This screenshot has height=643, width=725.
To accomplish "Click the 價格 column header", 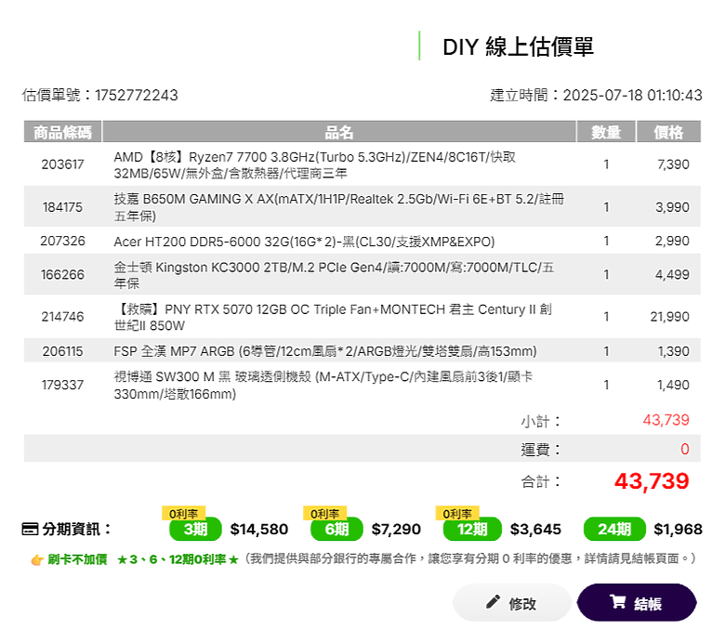I will (x=668, y=132).
